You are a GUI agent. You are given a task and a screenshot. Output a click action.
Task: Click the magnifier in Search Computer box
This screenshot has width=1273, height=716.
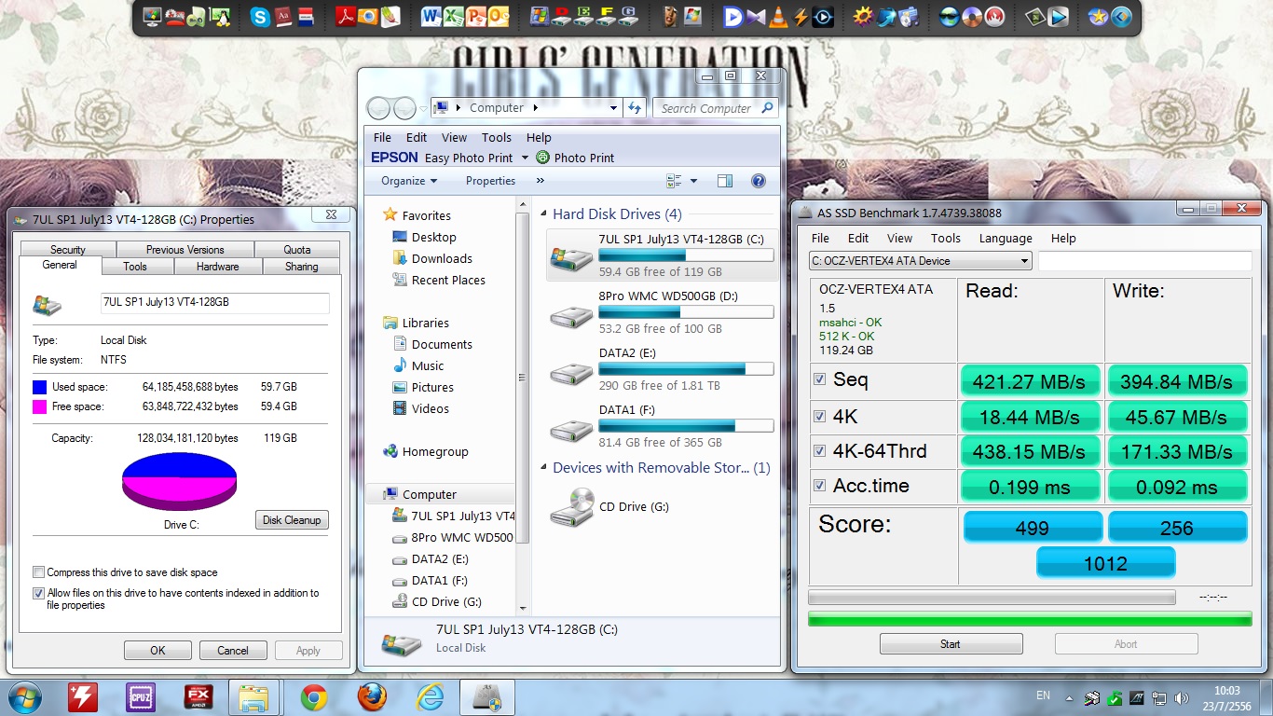coord(768,108)
